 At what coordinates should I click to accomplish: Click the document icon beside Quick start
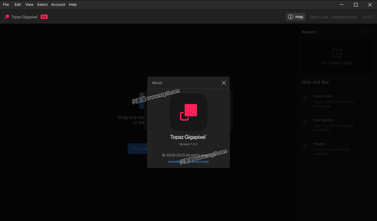coord(305,97)
